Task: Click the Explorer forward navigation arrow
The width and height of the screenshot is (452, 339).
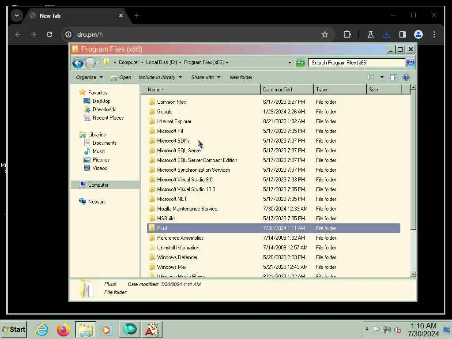Action: pyautogui.click(x=90, y=63)
